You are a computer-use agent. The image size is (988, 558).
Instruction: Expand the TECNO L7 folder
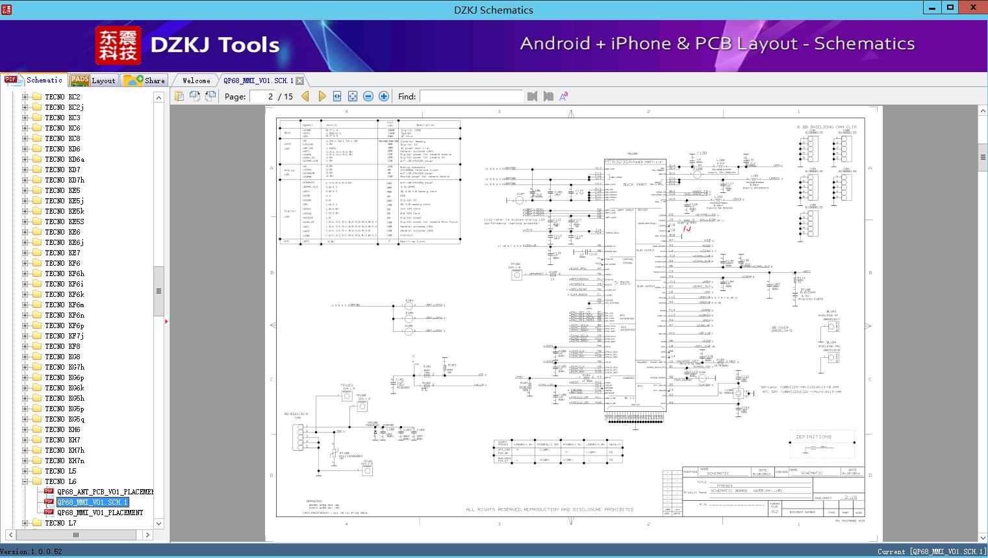(x=25, y=523)
